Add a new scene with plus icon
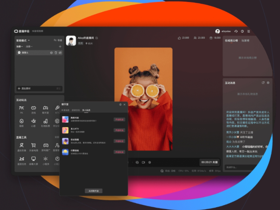Viewport: 280px width, 210px height. (60, 47)
